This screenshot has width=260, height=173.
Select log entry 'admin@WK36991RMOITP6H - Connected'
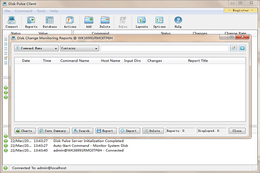(x=88, y=151)
